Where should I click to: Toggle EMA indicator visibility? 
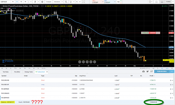pos(6,8)
